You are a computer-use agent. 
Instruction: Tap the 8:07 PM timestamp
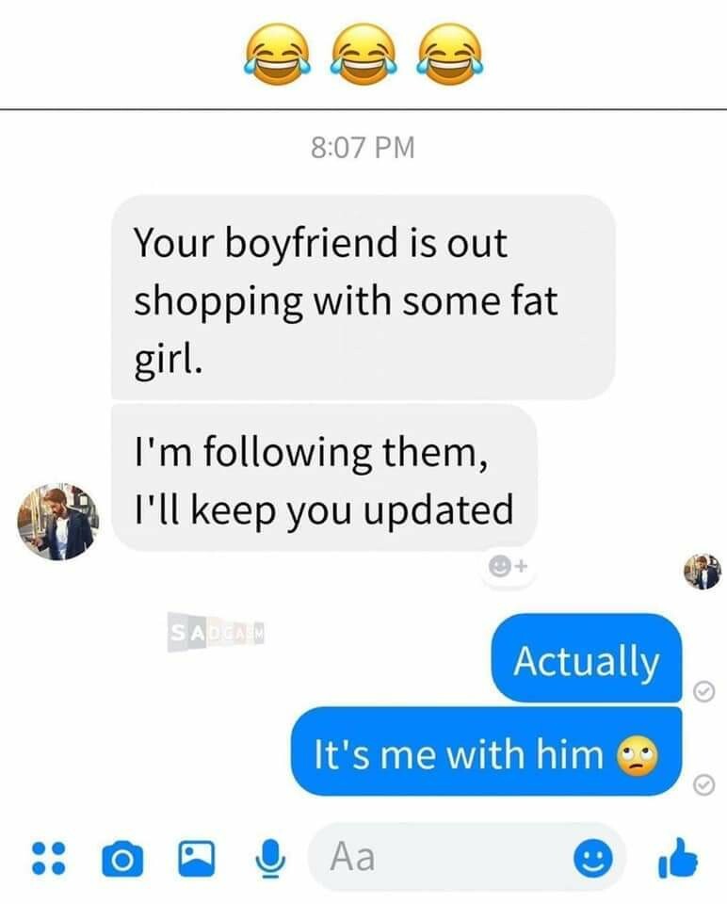coord(363,147)
